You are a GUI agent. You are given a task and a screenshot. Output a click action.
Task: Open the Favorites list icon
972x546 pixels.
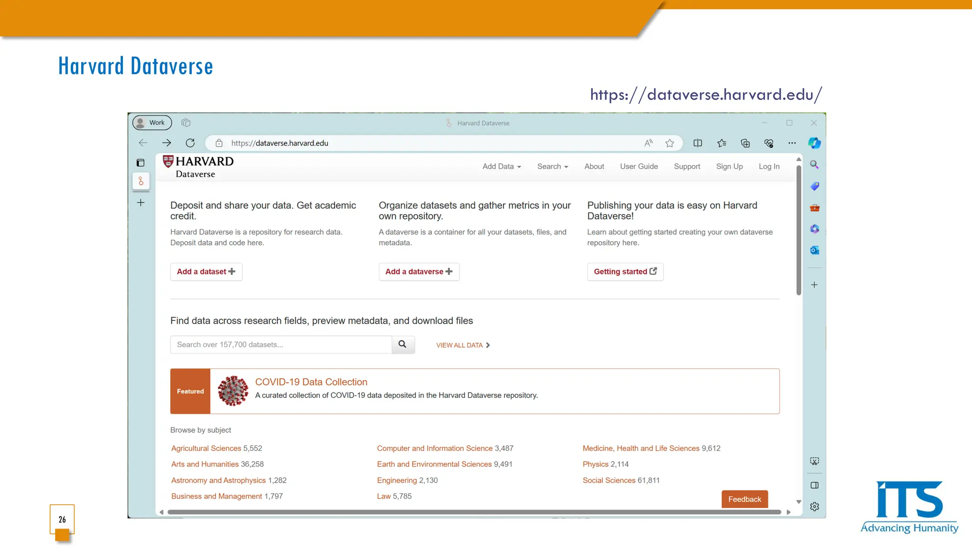coord(721,143)
